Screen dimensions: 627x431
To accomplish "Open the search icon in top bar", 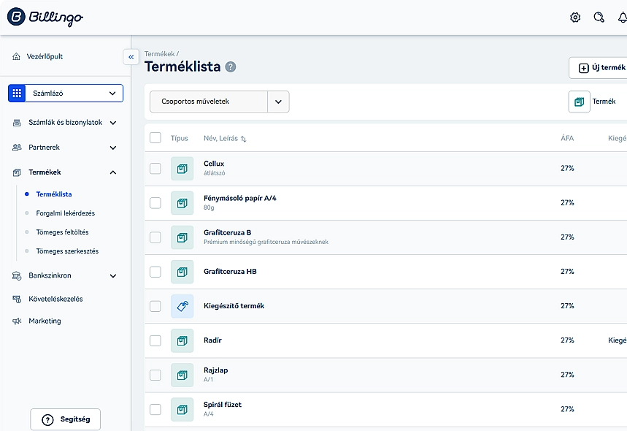I will [x=599, y=18].
